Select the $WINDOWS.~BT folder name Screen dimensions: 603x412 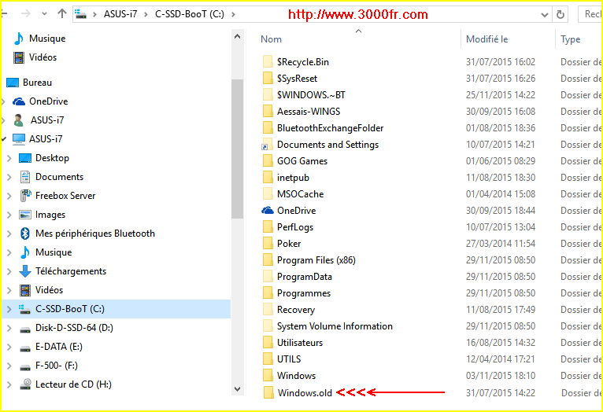click(311, 95)
